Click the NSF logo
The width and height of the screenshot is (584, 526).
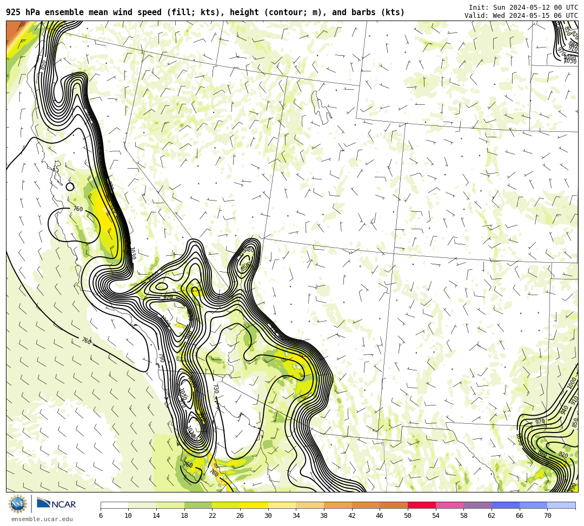click(x=18, y=504)
